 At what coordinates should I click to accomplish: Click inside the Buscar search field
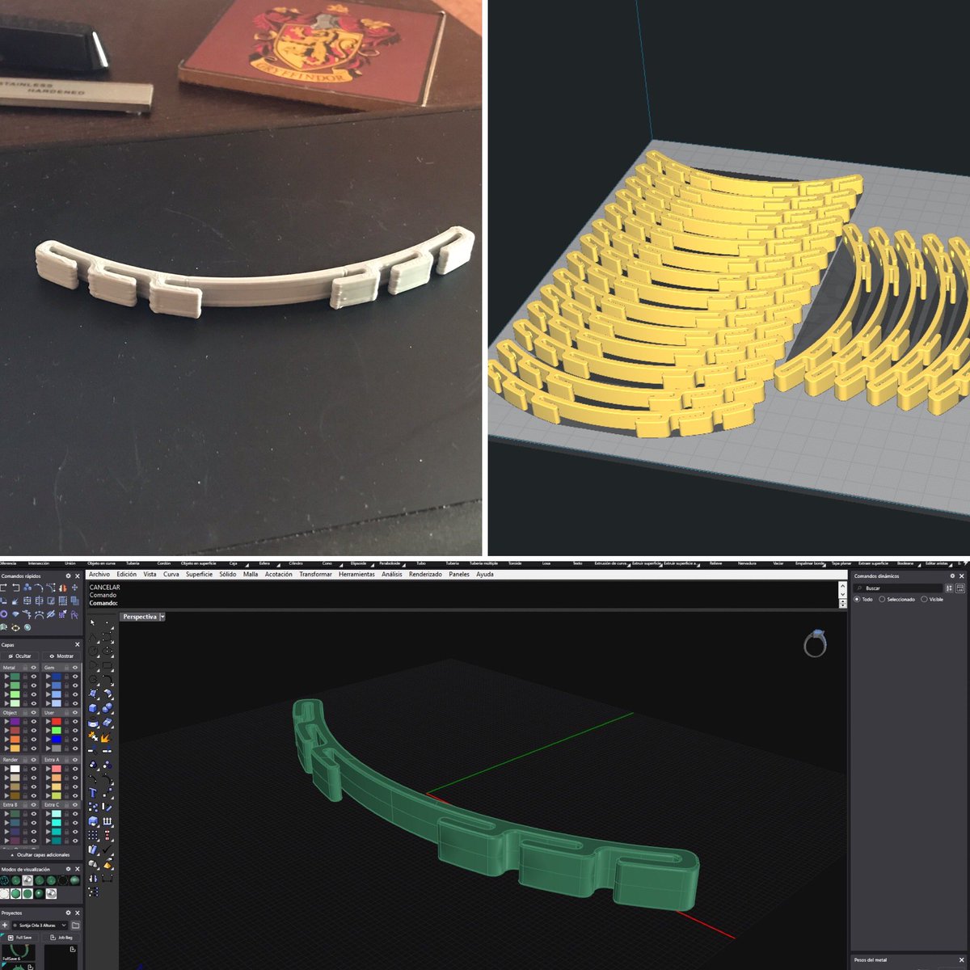point(897,587)
